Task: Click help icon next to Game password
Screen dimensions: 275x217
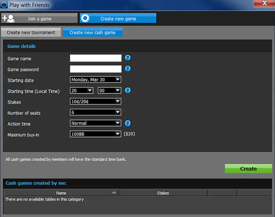Action: tap(128, 69)
